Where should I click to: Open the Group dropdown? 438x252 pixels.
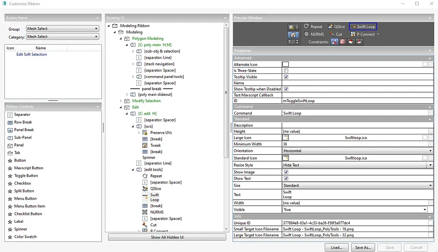[62, 29]
